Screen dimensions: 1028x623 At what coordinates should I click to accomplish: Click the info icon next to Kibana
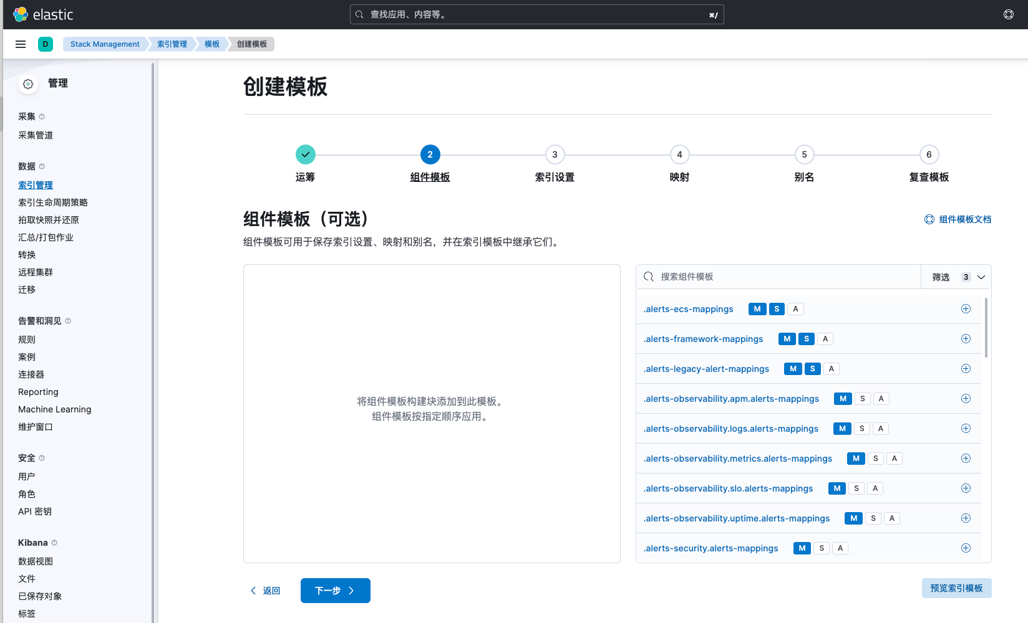point(54,543)
